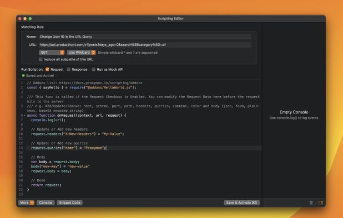Click the Saved and Active status label
Screen dimensions: 343x218
(x=40, y=76)
